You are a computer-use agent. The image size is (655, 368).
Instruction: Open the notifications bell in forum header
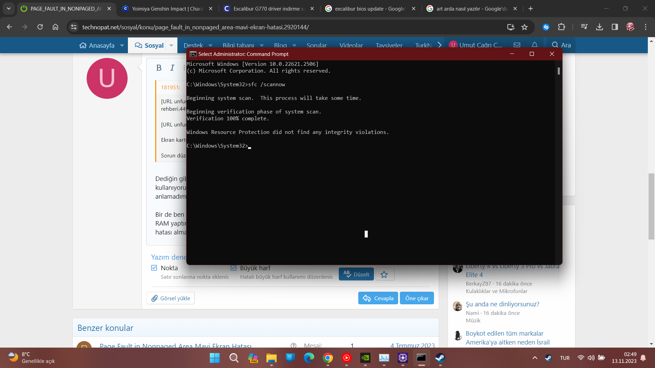(x=535, y=45)
